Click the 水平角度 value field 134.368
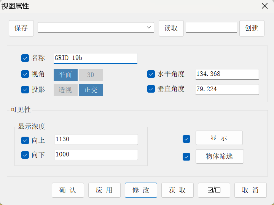The height and width of the screenshot is (205, 274). click(x=227, y=74)
